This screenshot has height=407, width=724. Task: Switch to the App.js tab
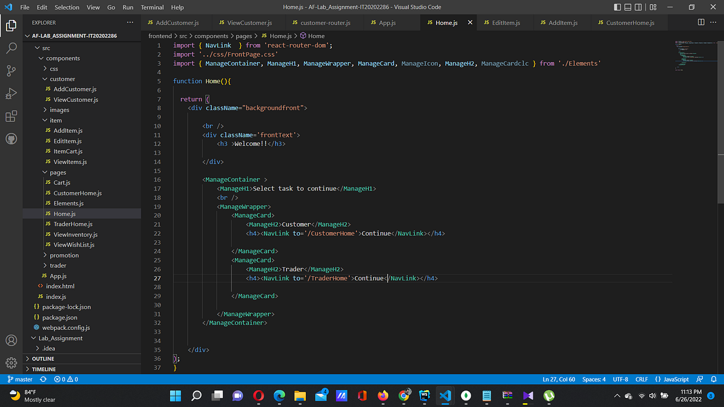[x=387, y=23]
